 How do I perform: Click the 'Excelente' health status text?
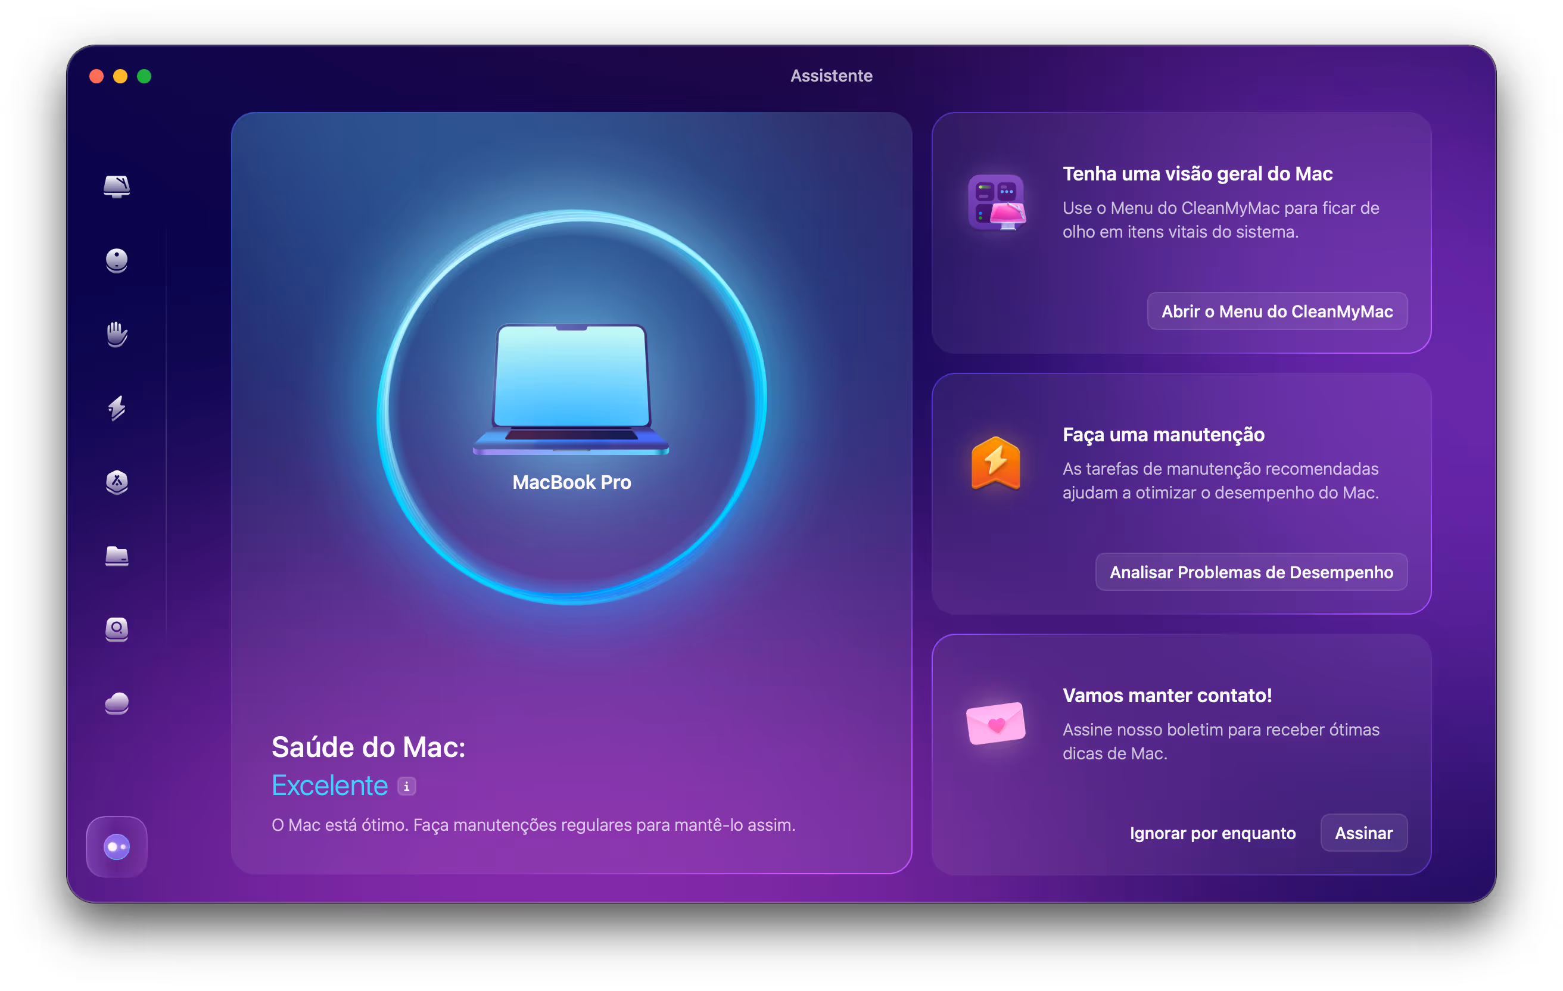(x=330, y=786)
